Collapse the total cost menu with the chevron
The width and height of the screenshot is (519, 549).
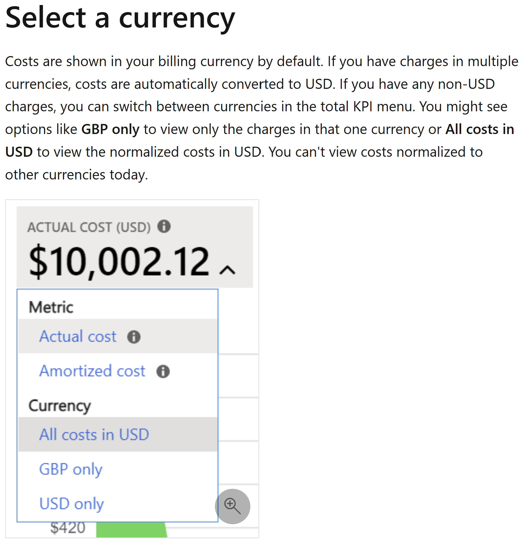click(x=227, y=270)
